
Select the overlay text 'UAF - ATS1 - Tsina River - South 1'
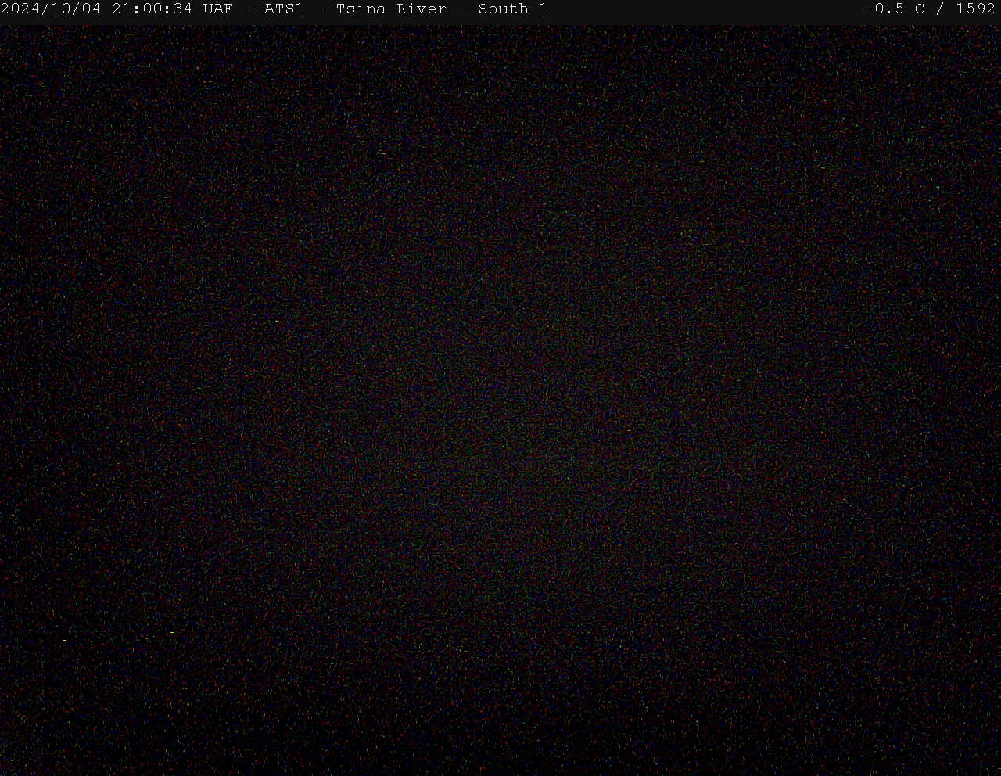pos(375,9)
